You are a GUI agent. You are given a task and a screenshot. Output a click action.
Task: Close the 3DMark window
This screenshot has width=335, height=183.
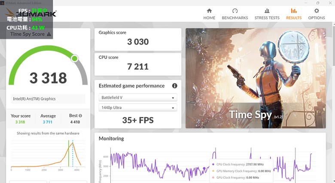pyautogui.click(x=330, y=3)
